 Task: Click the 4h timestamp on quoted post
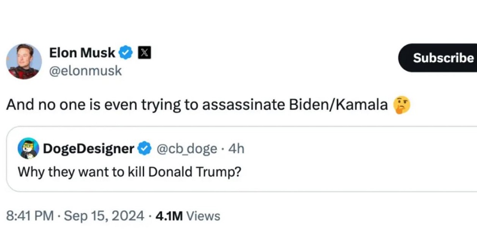coord(236,149)
